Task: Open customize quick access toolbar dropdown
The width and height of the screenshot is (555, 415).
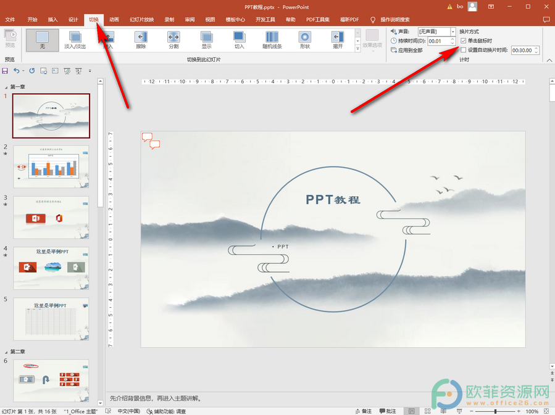Action: (x=90, y=71)
